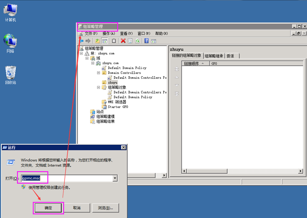Collapse the zhuyu.com domain node

(93, 63)
